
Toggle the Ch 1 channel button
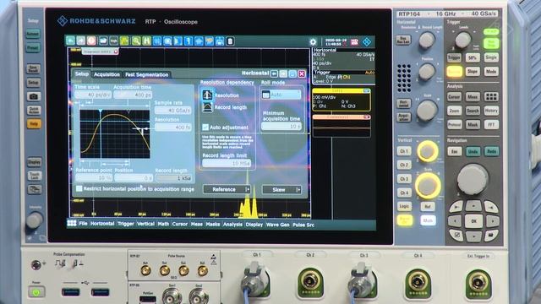pyautogui.click(x=404, y=151)
